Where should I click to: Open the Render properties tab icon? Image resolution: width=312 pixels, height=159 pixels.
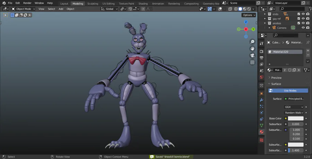pyautogui.click(x=261, y=52)
